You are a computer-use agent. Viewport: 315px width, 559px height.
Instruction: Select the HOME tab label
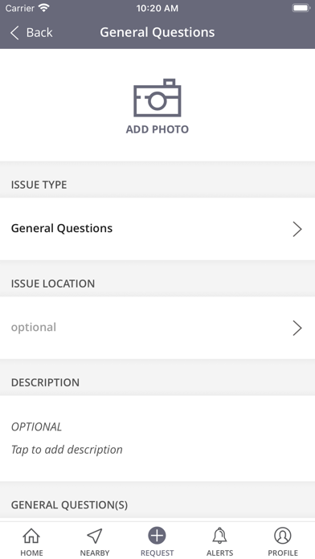[31, 553]
